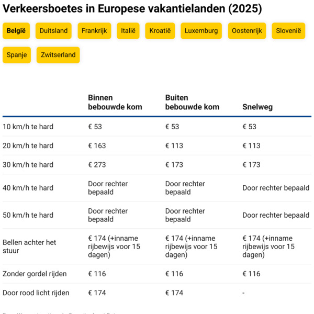Screen dimensions: 314x314
Task: Switch to the Duitsland tab
Action: [x=53, y=31]
